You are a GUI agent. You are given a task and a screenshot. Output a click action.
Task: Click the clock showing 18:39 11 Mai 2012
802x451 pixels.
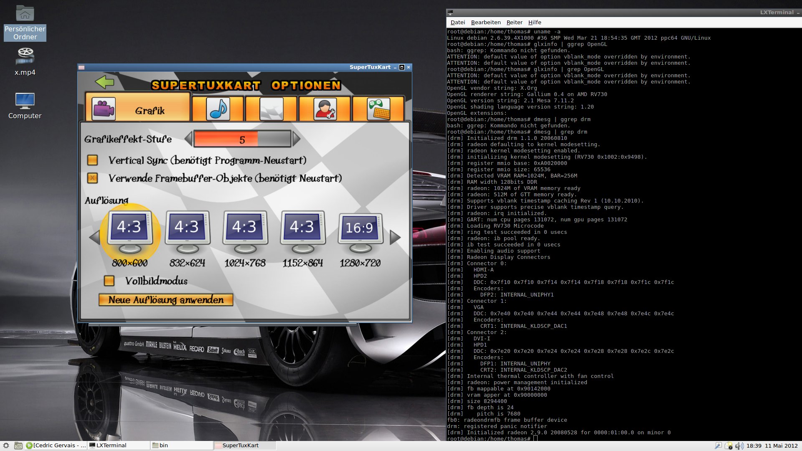click(x=772, y=446)
